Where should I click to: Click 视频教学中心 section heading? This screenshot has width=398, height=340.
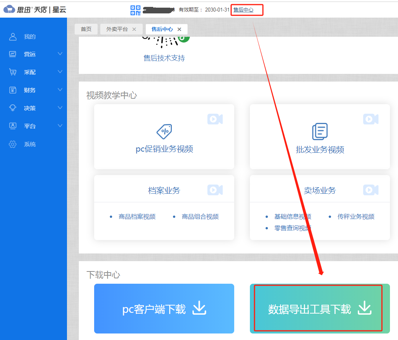coord(112,95)
